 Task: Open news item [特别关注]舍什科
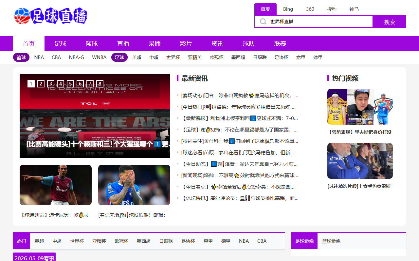click(x=240, y=141)
